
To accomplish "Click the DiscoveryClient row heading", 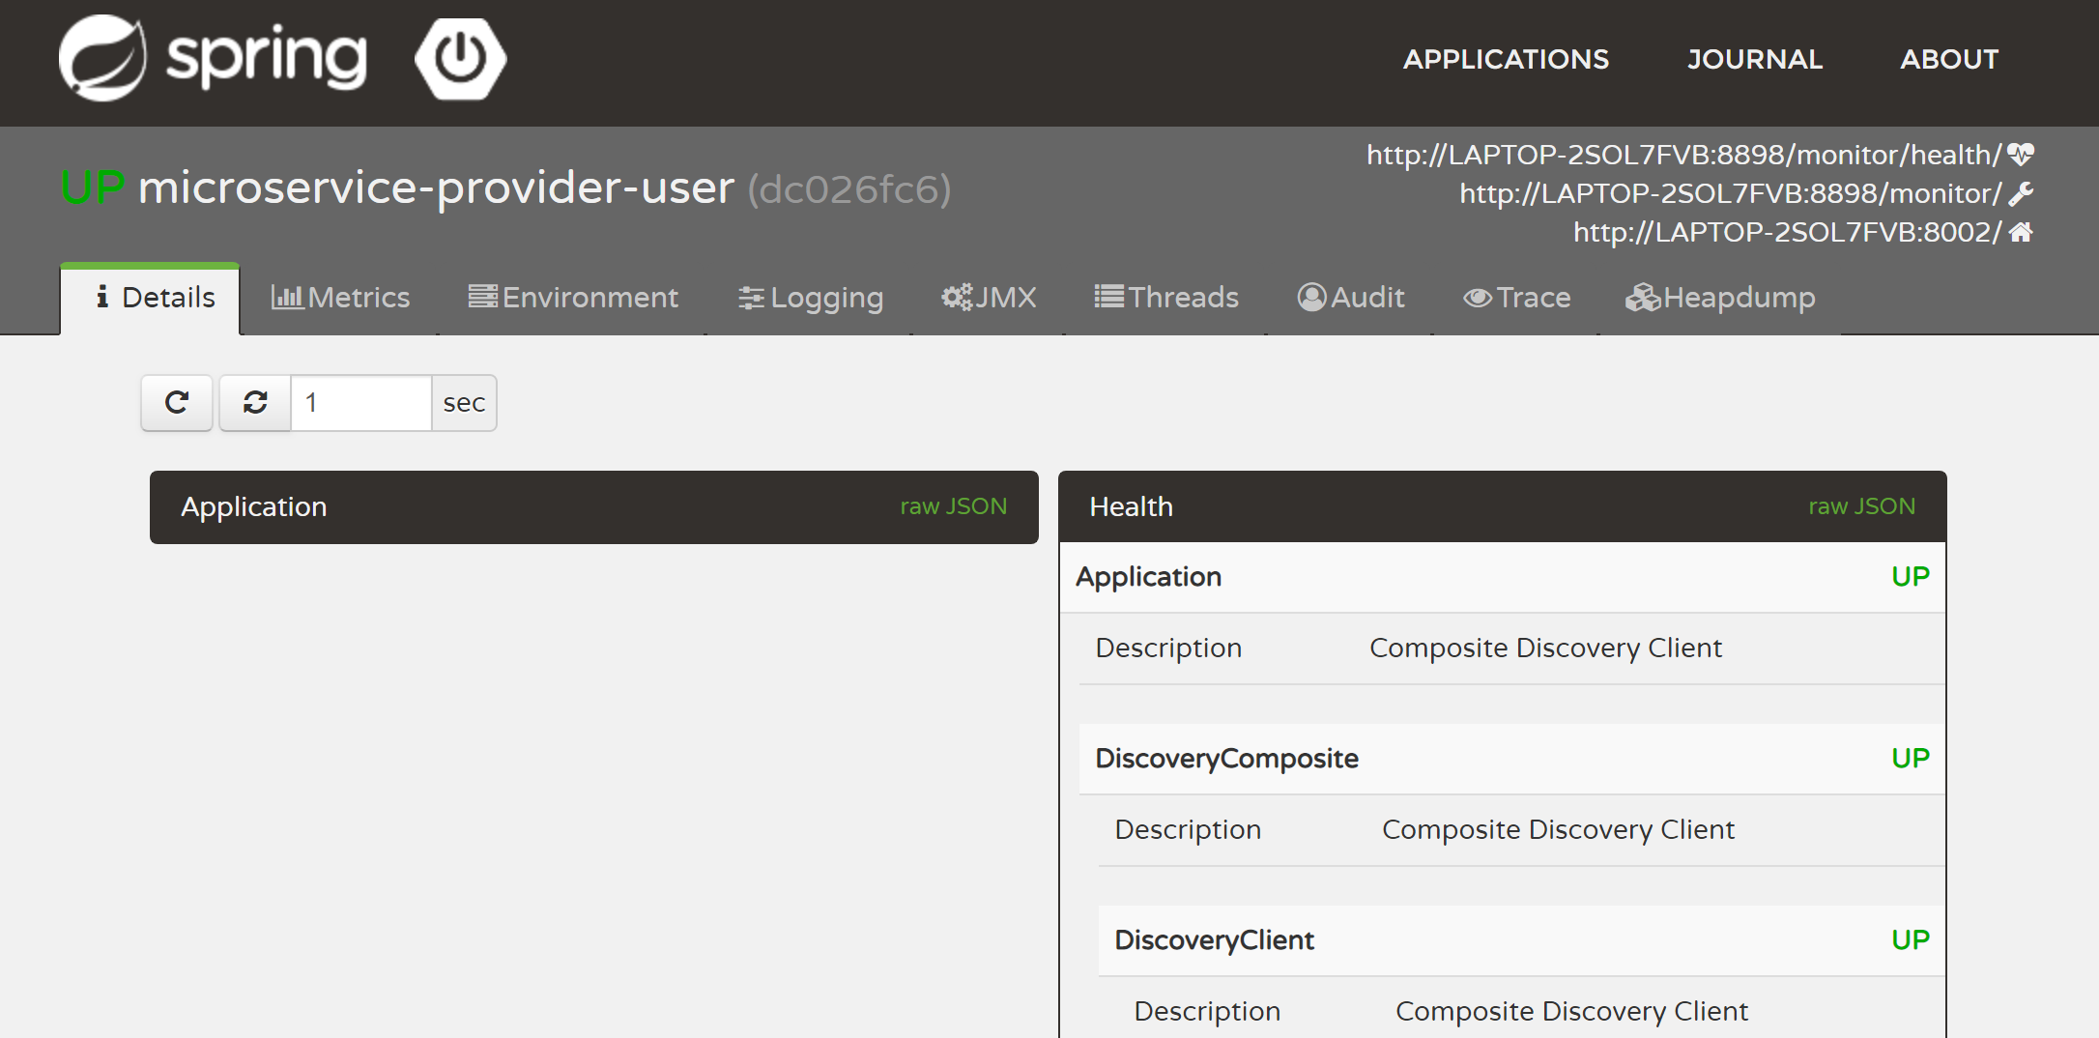I will pyautogui.click(x=1214, y=940).
